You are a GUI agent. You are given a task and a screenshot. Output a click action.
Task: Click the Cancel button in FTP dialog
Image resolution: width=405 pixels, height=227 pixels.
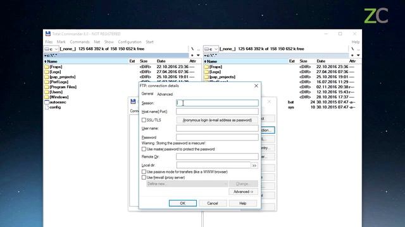213,203
